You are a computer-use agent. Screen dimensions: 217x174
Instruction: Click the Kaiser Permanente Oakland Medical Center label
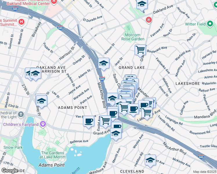pyautogui.click(x=28, y=2)
